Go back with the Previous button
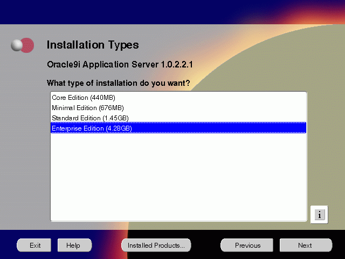The height and width of the screenshot is (259, 345). (x=247, y=245)
